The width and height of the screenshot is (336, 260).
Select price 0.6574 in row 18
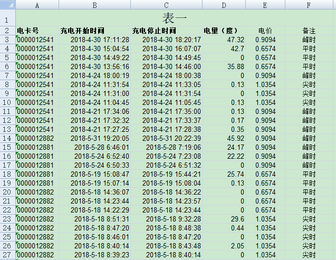265,175
